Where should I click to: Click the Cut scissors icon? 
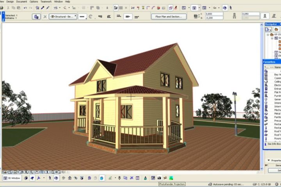tap(8, 8)
